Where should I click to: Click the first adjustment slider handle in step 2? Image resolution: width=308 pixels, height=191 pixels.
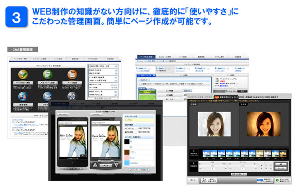point(213,166)
